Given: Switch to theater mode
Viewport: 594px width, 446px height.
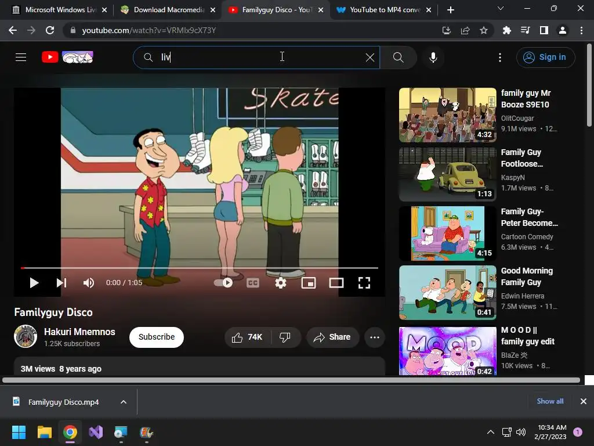Looking at the screenshot, I should coord(336,283).
